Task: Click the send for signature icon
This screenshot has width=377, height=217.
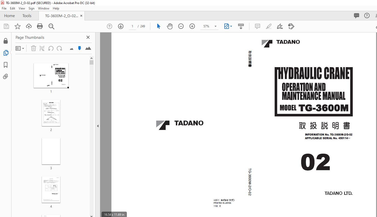Action: (291, 26)
